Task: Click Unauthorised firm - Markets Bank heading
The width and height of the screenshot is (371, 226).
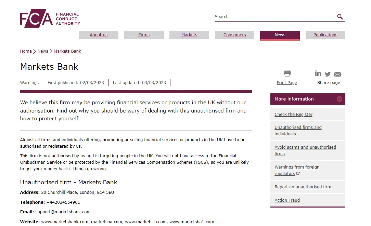Action: pyautogui.click(x=68, y=182)
